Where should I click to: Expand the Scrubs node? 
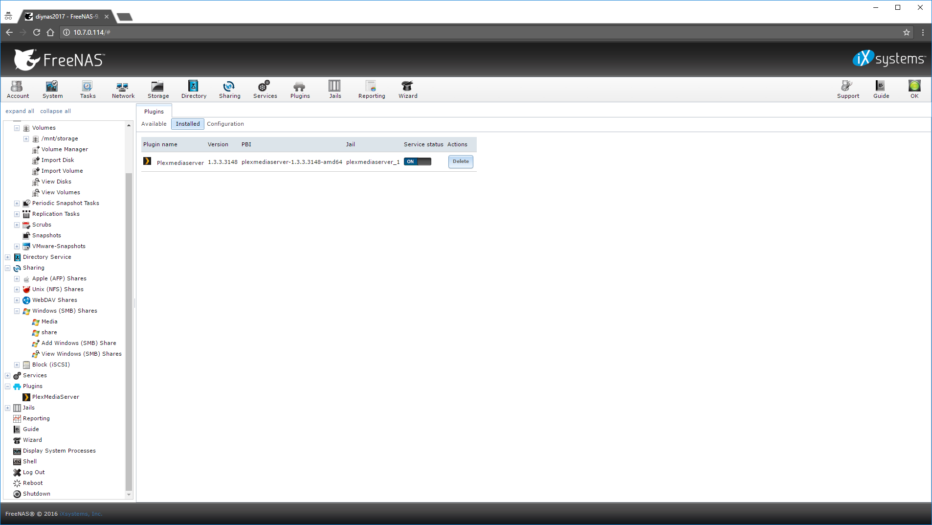coord(17,225)
